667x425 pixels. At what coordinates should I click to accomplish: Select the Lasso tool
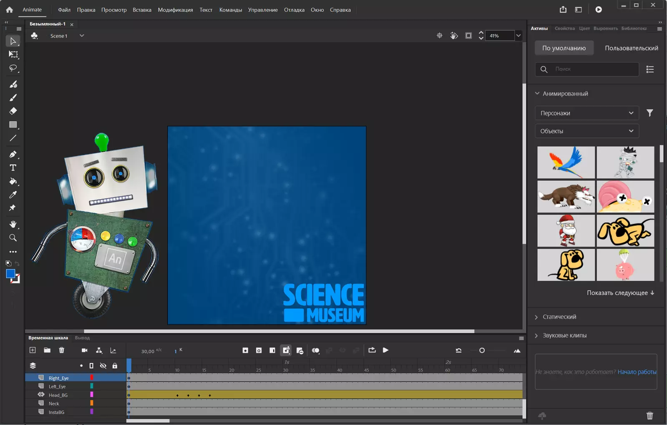[x=13, y=68]
